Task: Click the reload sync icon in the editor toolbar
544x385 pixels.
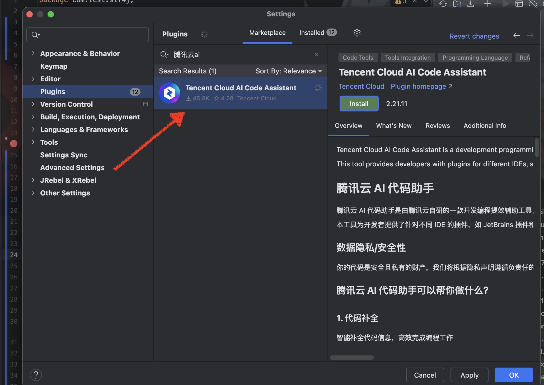Action: pos(443,4)
